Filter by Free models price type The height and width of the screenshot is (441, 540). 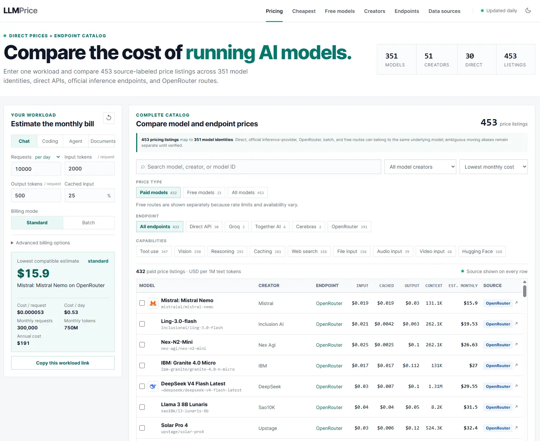204,193
